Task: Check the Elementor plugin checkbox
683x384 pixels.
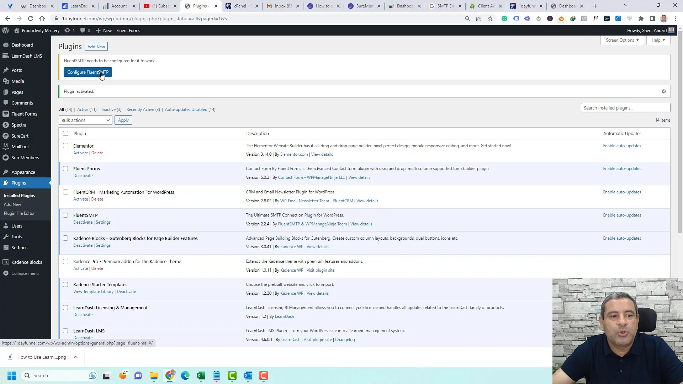Action: point(65,146)
